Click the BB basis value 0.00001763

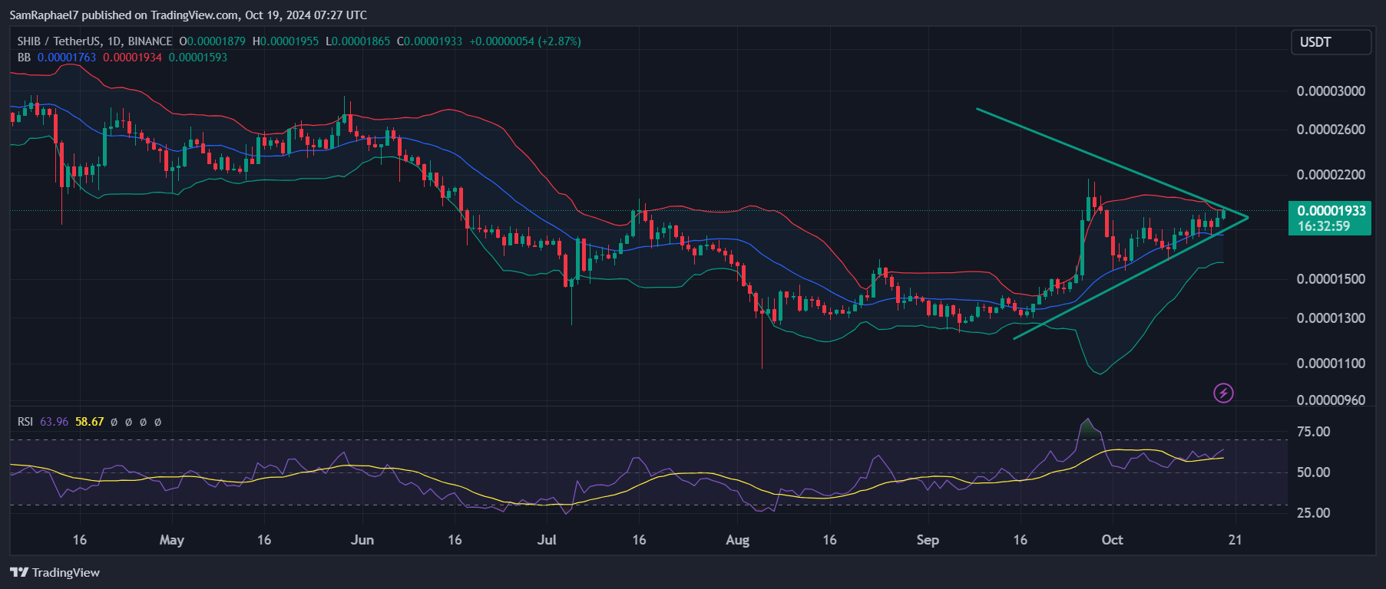click(67, 58)
